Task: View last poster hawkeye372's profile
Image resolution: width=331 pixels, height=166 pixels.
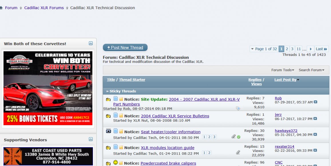Action: click(286, 131)
